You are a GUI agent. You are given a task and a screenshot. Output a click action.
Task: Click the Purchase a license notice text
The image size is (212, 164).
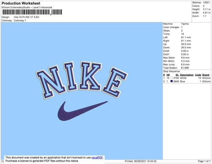pyautogui.click(x=42, y=161)
